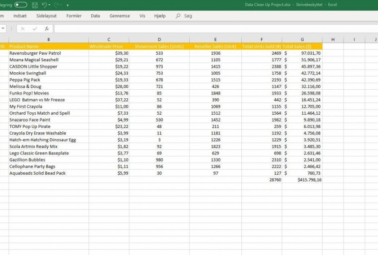The width and height of the screenshot is (378, 255).
Task: Select the Scola Artmix Ready Mix cell
Action: [x=49, y=146]
